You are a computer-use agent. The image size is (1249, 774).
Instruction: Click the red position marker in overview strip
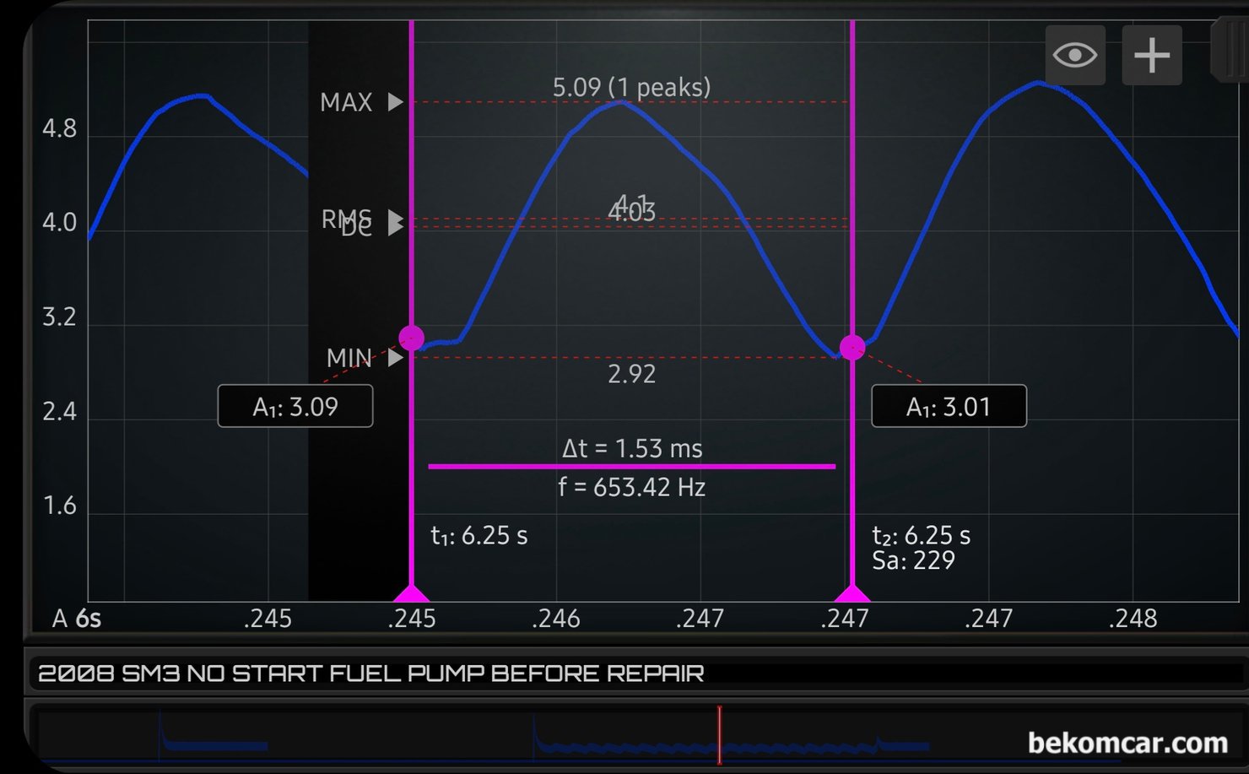719,735
